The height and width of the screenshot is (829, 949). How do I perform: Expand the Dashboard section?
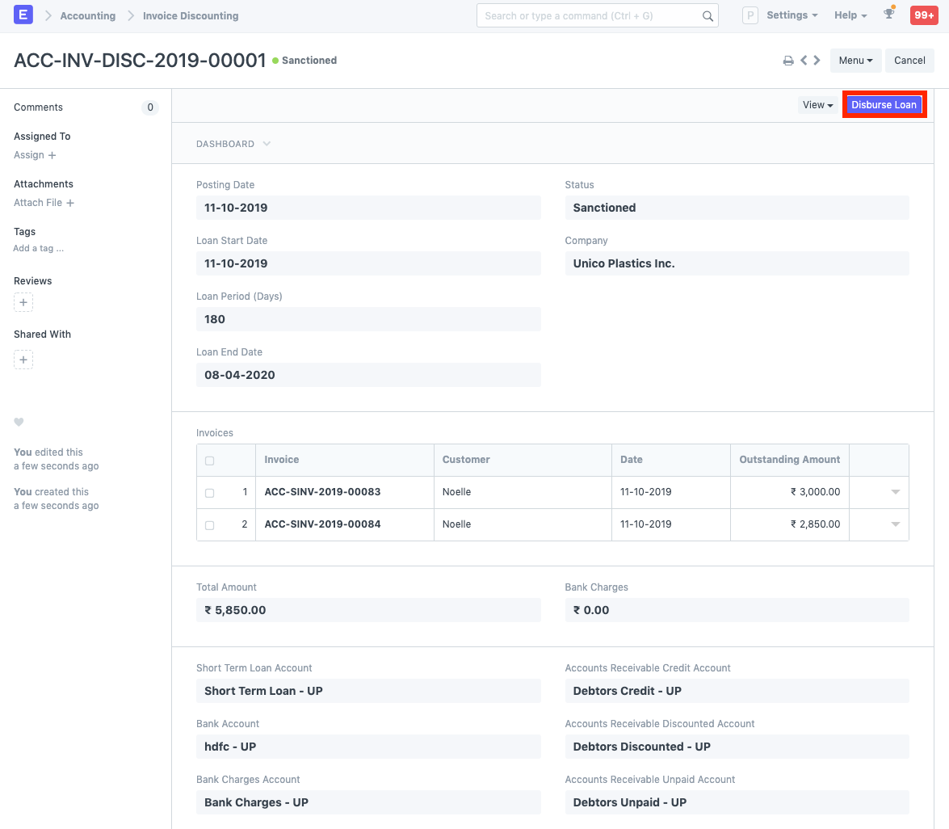tap(233, 144)
